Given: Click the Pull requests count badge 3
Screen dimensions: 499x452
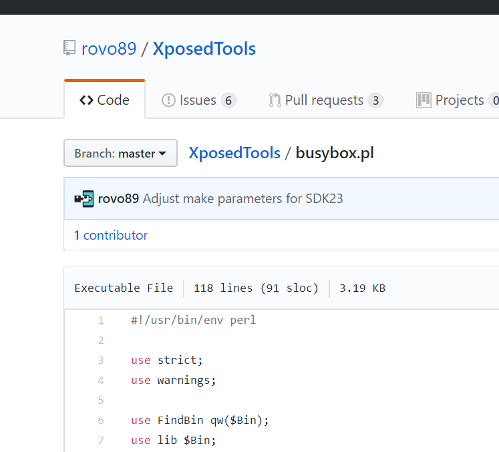Looking at the screenshot, I should pos(376,100).
